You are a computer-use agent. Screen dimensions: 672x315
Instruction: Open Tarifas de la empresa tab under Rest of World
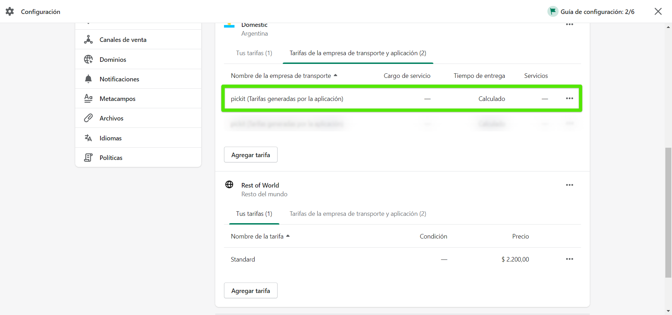[x=357, y=213]
